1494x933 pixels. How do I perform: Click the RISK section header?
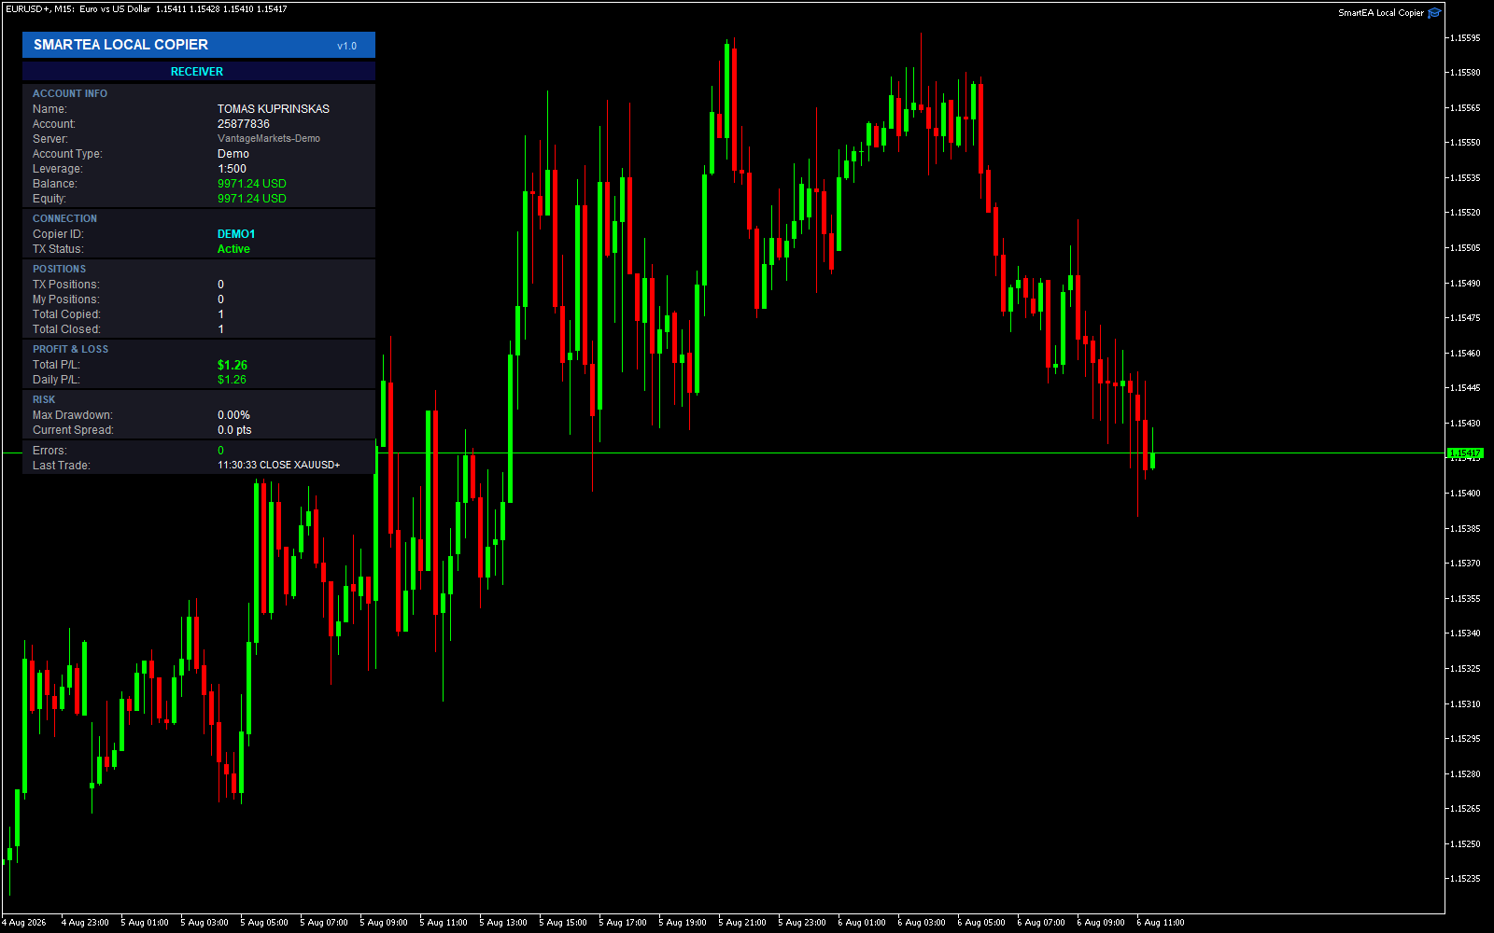coord(44,399)
